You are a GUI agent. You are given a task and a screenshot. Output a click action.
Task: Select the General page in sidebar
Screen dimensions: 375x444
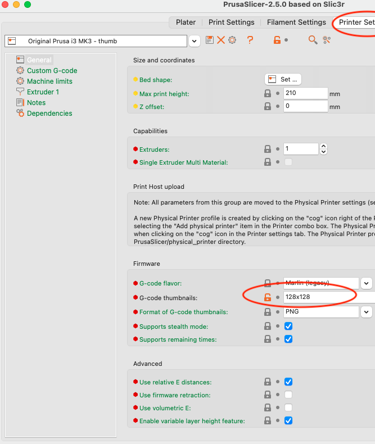tap(39, 60)
